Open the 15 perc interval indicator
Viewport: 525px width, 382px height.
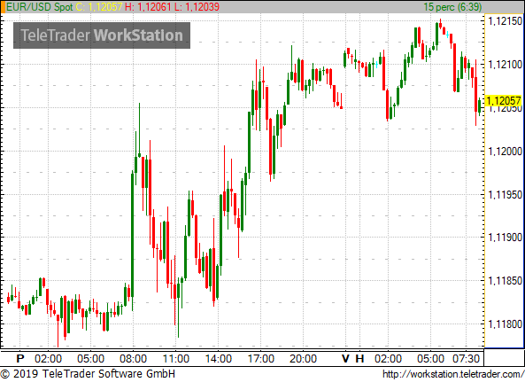tap(452, 7)
